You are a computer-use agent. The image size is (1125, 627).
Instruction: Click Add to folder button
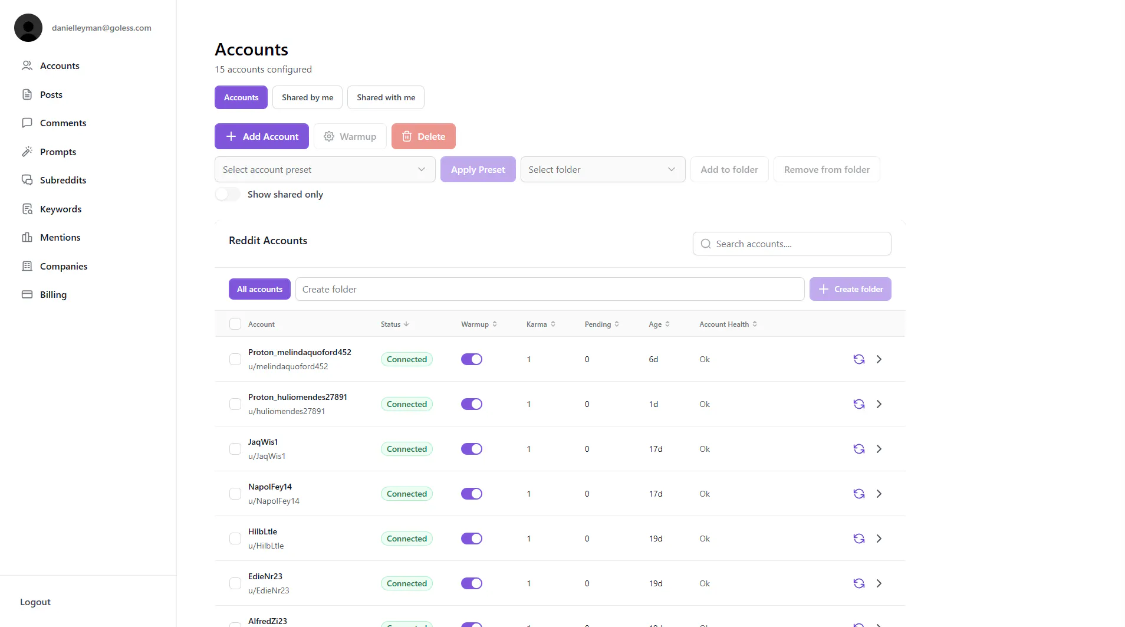729,169
